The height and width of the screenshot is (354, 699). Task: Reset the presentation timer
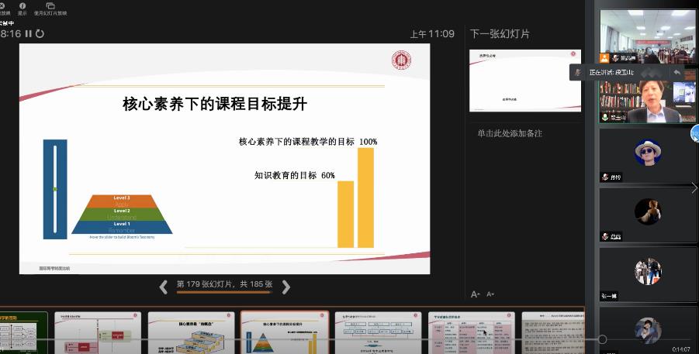[40, 34]
